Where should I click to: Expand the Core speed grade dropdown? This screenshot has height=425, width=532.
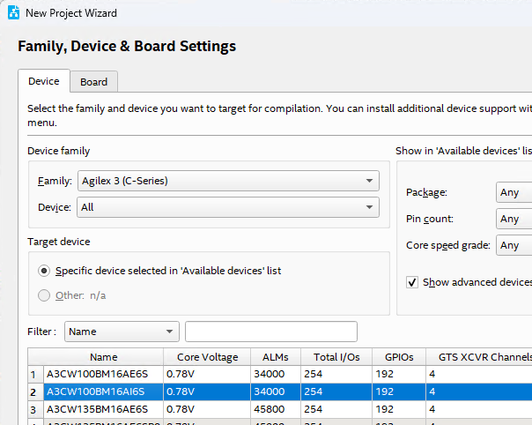pyautogui.click(x=514, y=245)
